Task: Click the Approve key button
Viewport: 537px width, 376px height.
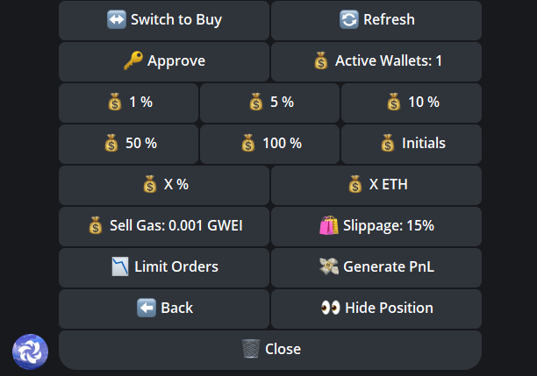Action: (164, 61)
